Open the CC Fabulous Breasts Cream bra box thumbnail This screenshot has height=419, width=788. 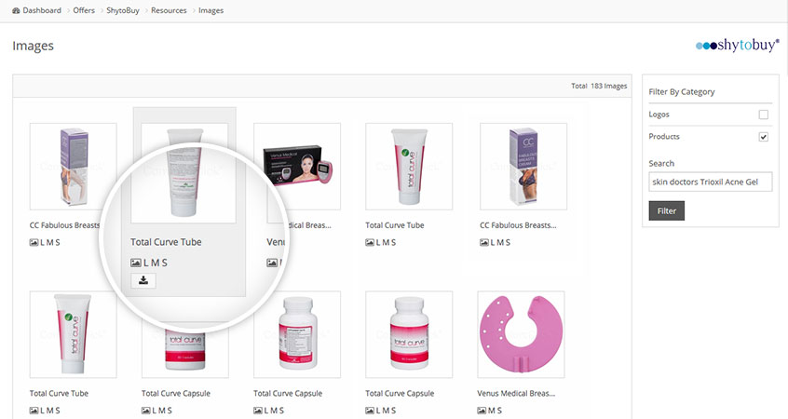pyautogui.click(x=523, y=167)
